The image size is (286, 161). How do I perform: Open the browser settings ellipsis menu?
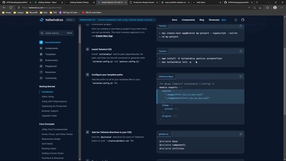click(x=282, y=8)
